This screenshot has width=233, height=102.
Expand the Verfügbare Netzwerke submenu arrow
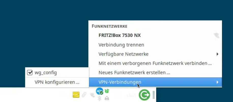217,54
